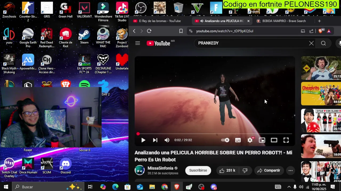Open the Twitch Chat Overlay shortcut
The height and width of the screenshot is (191, 341).
(x=9, y=168)
